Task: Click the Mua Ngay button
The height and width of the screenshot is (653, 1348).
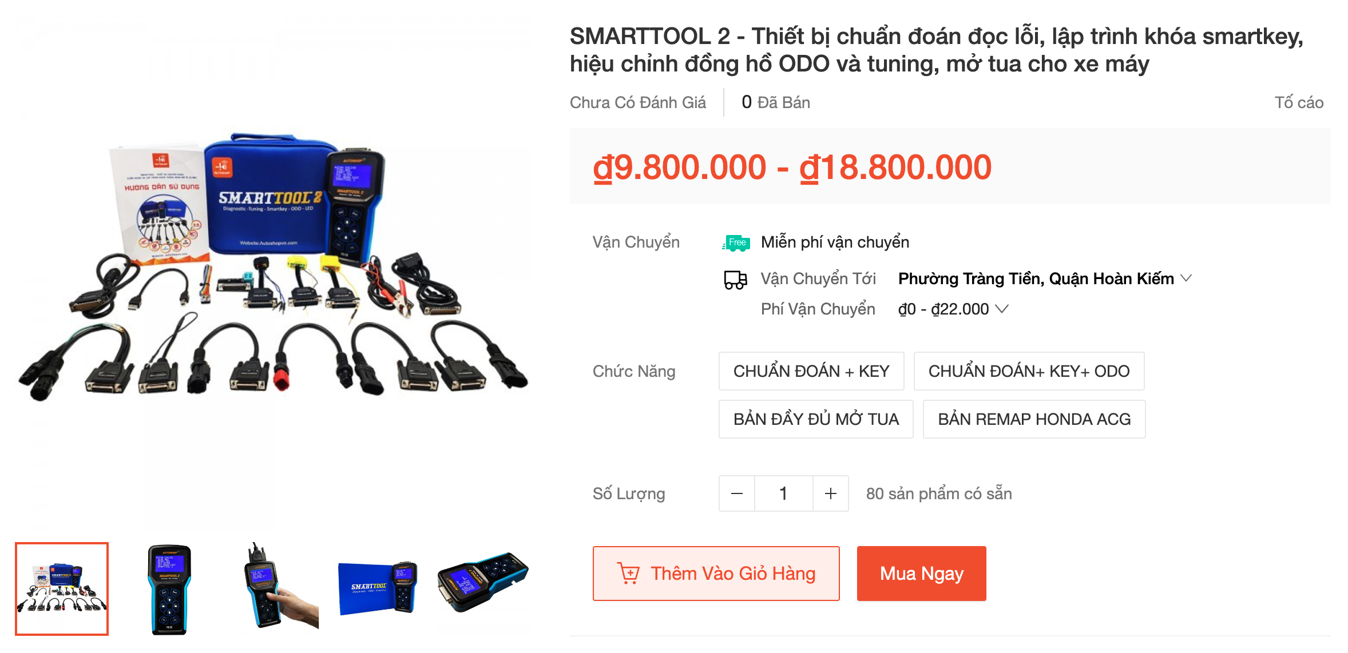Action: [921, 574]
